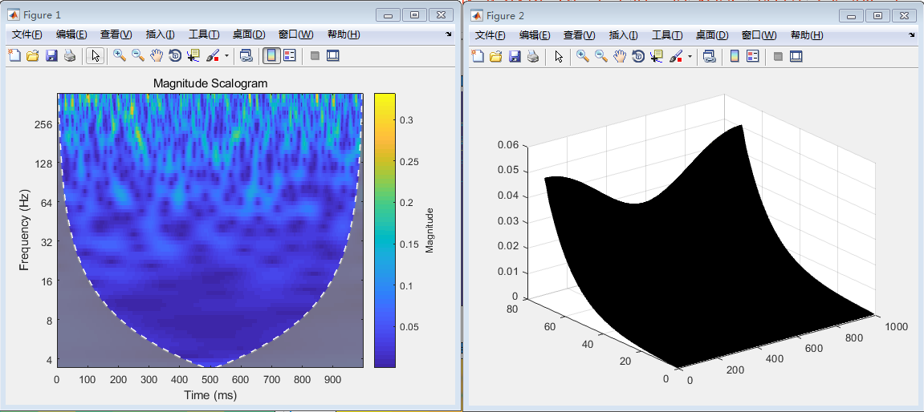The width and height of the screenshot is (924, 412).
Task: Expand Brush color dropdown arrow in Figure 1
Action: coord(226,57)
